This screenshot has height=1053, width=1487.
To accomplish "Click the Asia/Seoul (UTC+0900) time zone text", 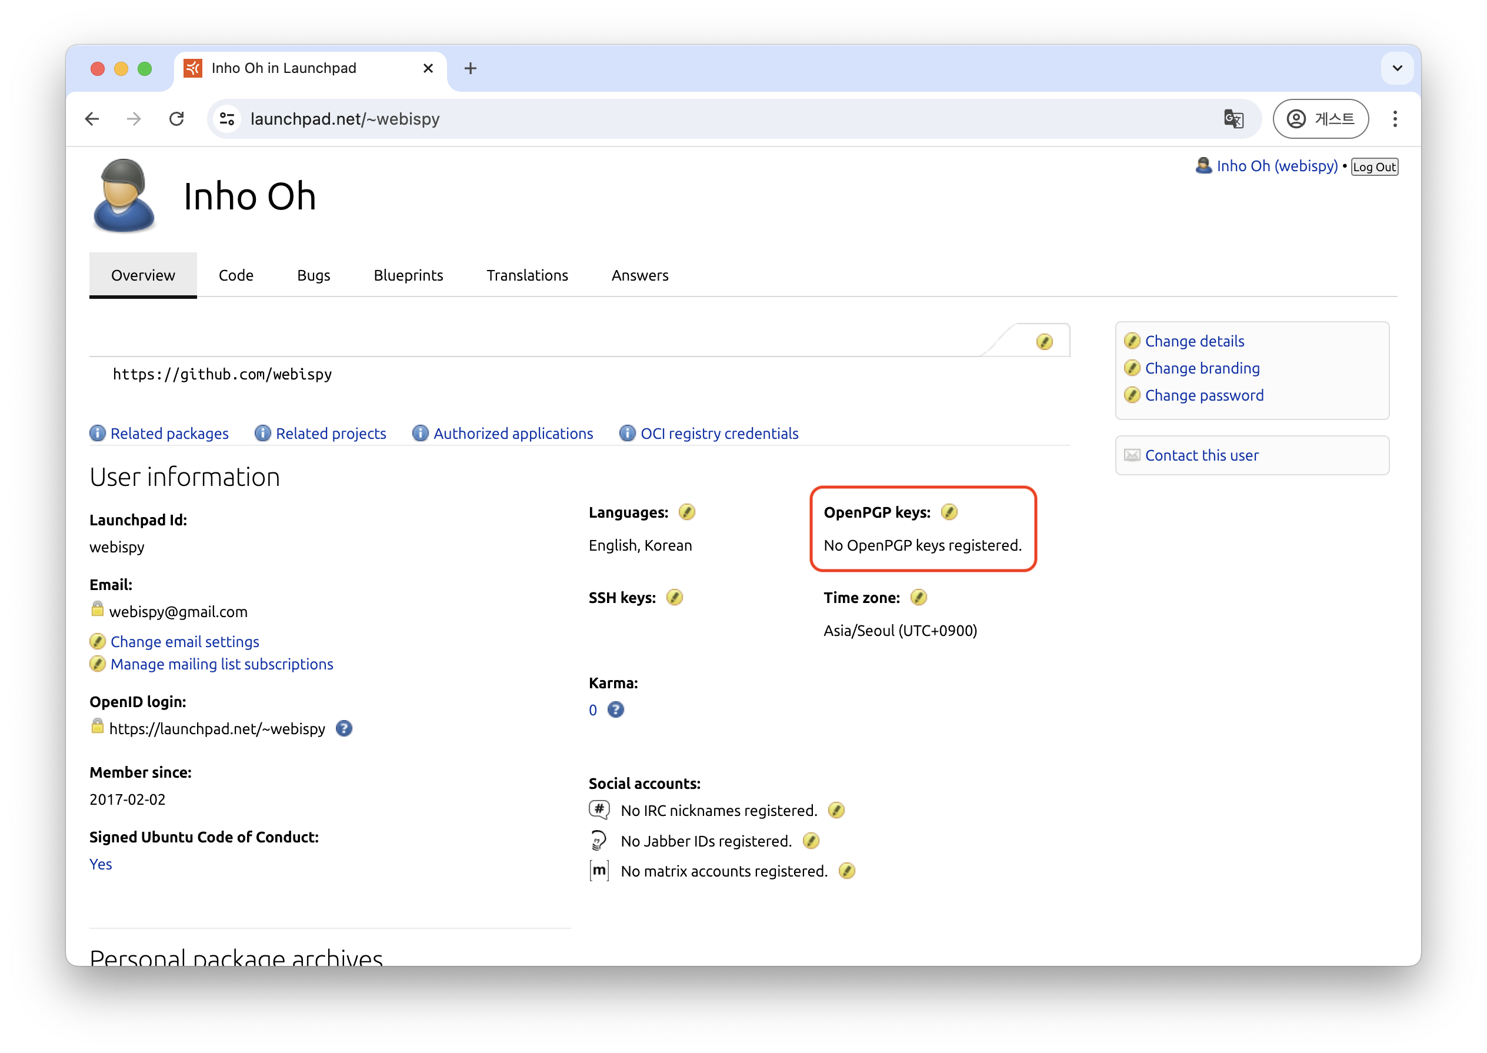I will tap(900, 630).
